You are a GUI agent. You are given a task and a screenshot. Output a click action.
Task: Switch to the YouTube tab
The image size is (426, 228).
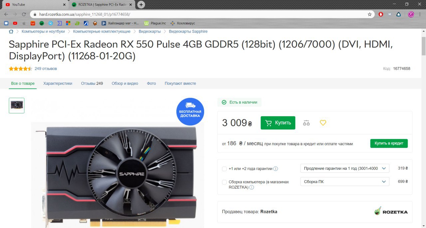click(x=35, y=5)
